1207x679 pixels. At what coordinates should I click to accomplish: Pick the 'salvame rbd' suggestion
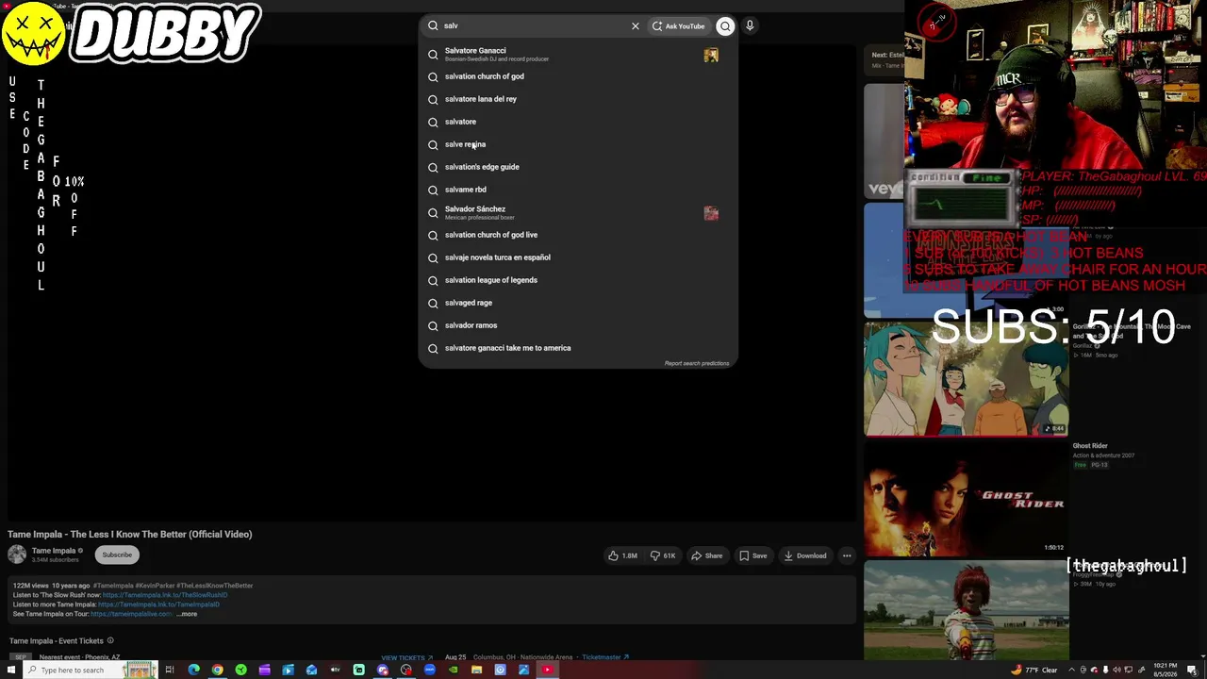[x=578, y=190]
